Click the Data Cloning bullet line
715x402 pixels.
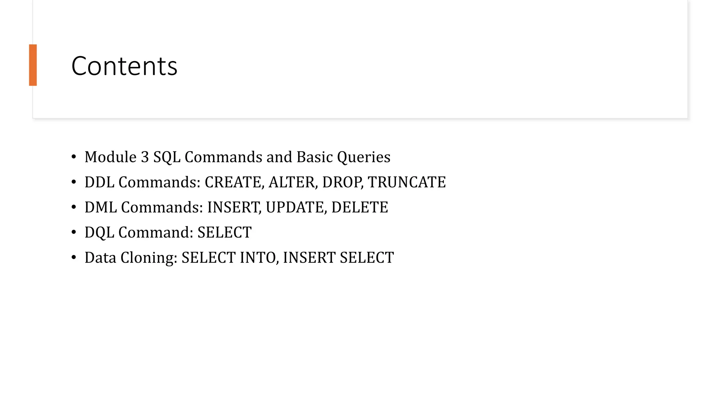(239, 258)
